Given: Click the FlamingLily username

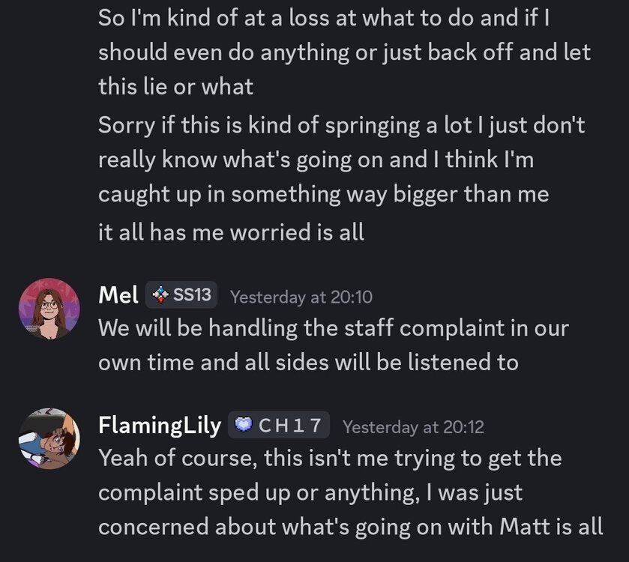Looking at the screenshot, I should 160,426.
